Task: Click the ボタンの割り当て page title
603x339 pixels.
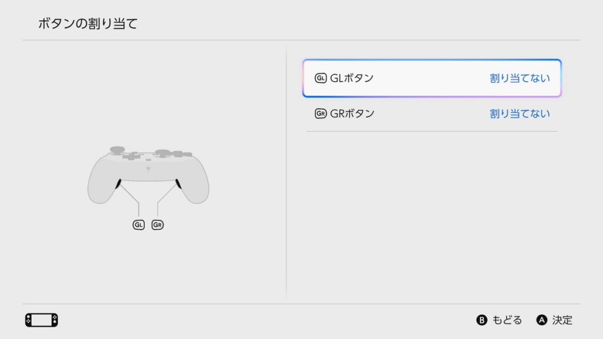Action: 88,24
